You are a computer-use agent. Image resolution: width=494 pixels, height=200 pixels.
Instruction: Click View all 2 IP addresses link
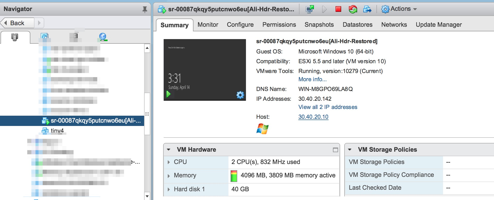pos(328,107)
